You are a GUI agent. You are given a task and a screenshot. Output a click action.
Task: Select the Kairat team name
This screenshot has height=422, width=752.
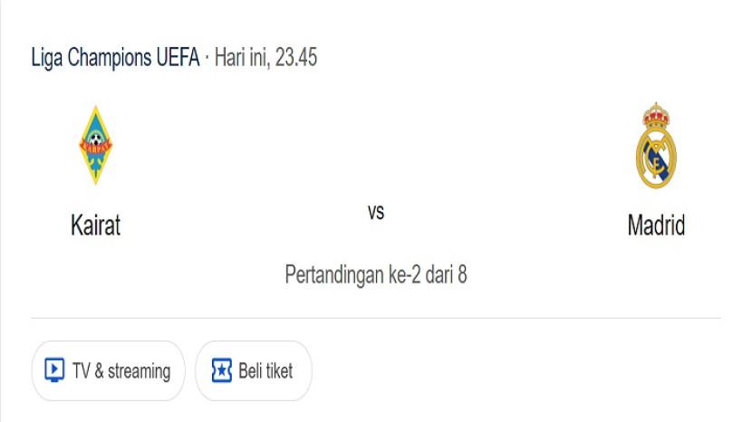(95, 225)
